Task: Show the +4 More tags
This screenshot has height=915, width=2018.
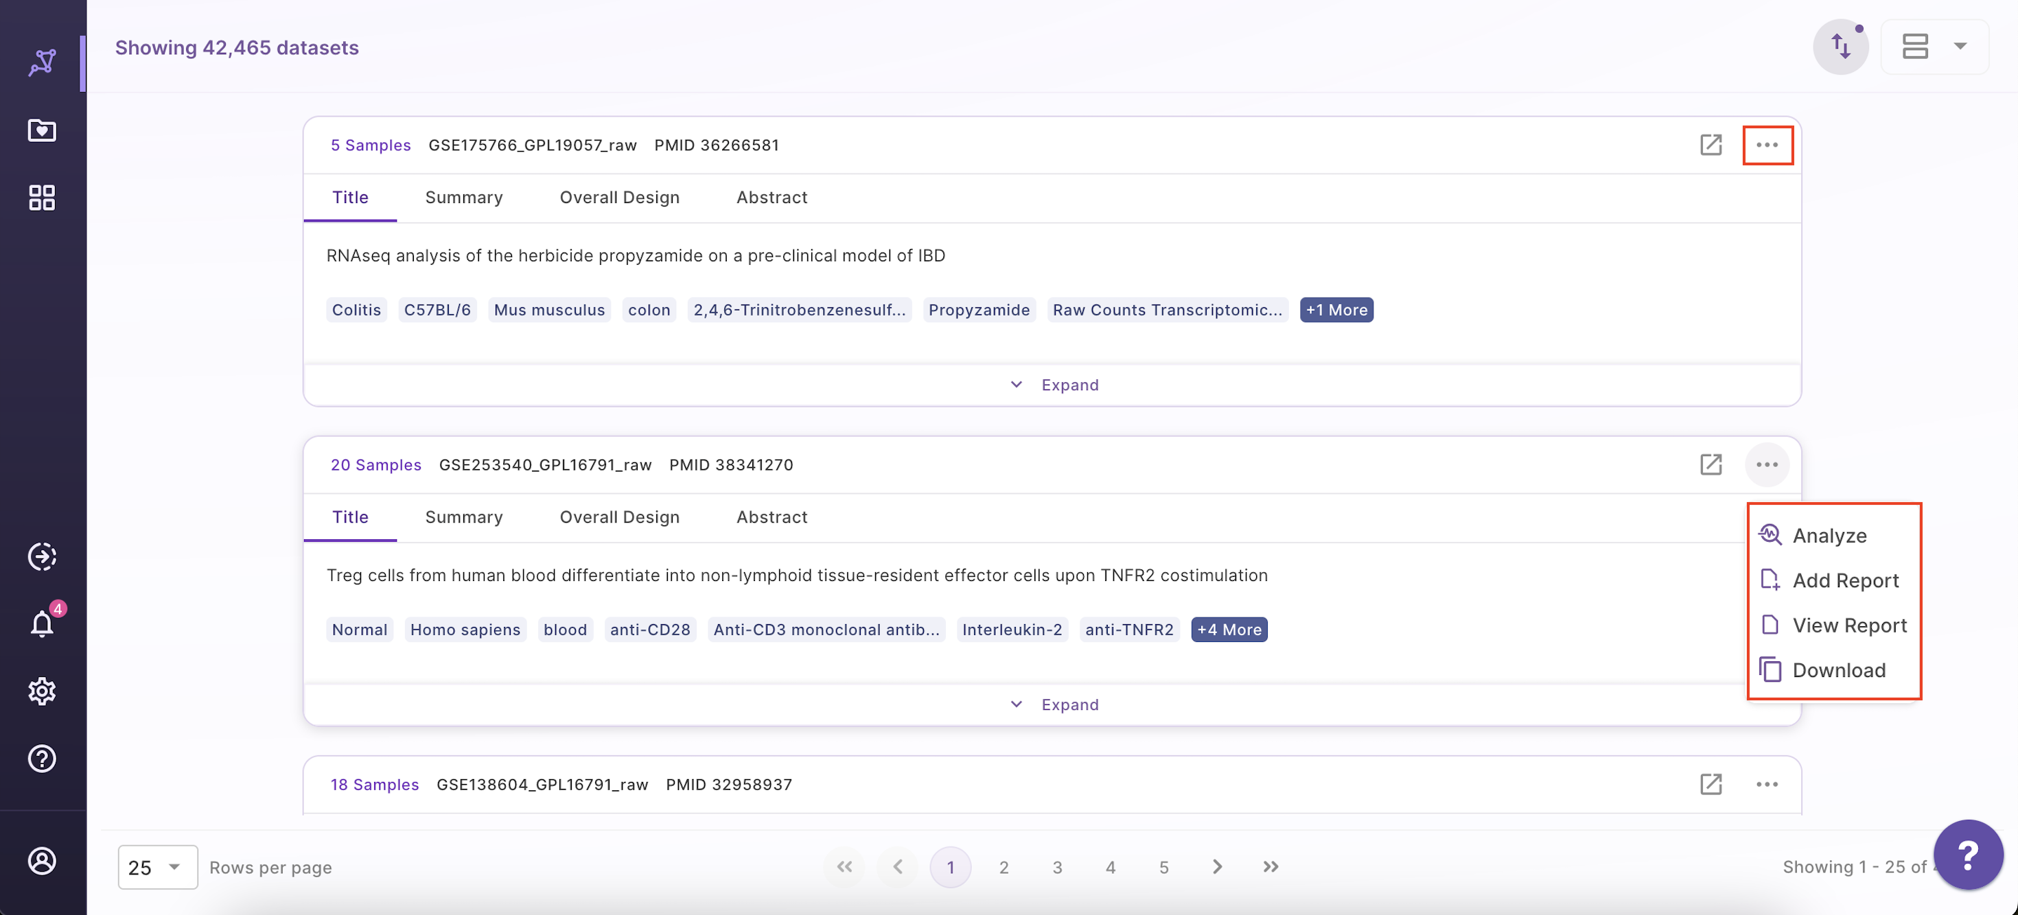Action: [x=1229, y=629]
